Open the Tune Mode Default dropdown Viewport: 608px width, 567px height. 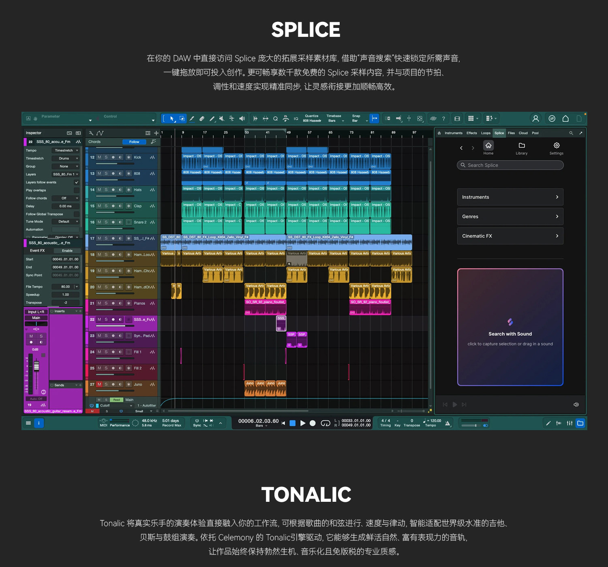pos(66,222)
